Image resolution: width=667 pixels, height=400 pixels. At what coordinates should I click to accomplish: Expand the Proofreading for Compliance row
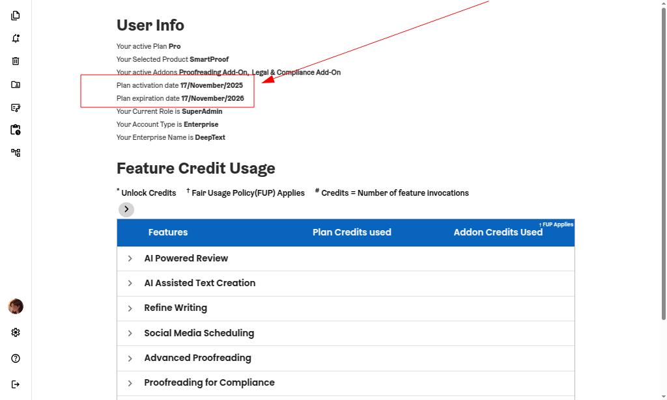click(130, 383)
